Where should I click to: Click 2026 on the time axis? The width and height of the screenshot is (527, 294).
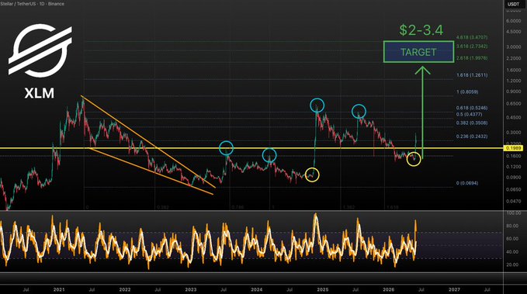tap(389, 289)
